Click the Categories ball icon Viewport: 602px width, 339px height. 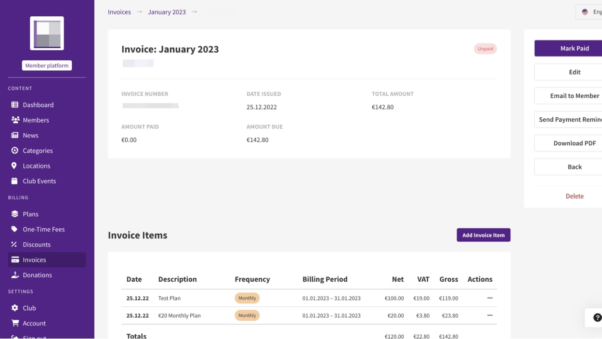(15, 151)
